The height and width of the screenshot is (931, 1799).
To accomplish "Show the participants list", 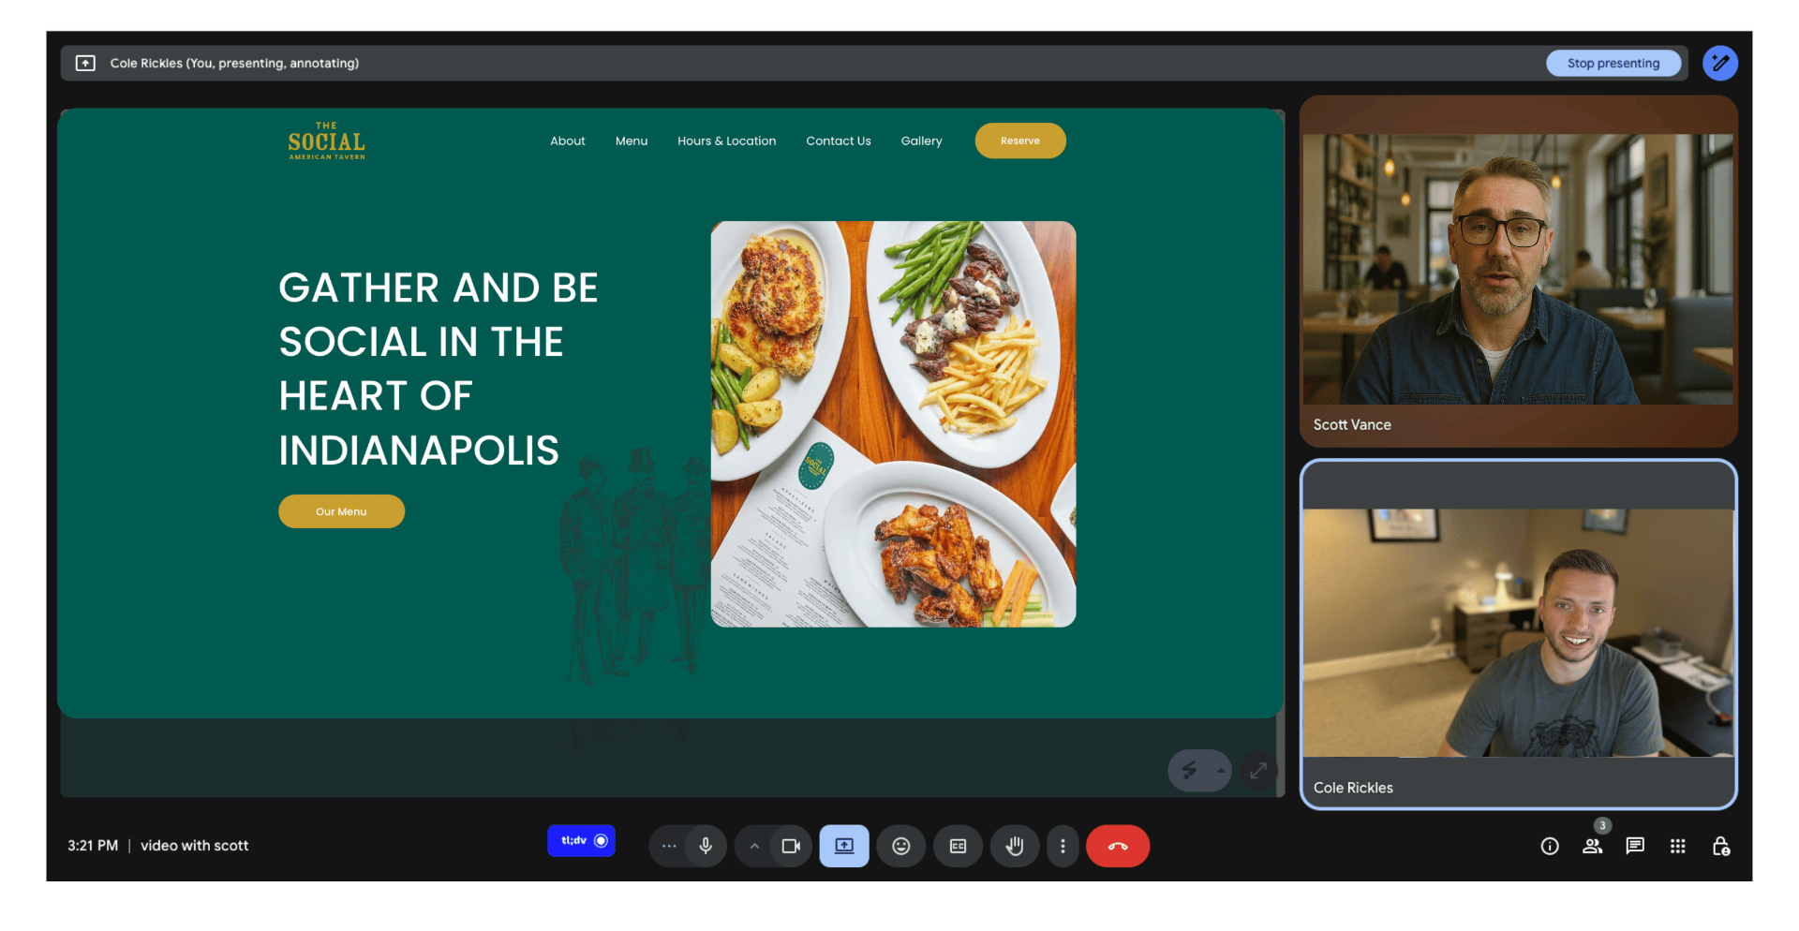I will tap(1593, 846).
